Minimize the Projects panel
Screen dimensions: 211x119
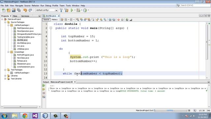coord(40,16)
